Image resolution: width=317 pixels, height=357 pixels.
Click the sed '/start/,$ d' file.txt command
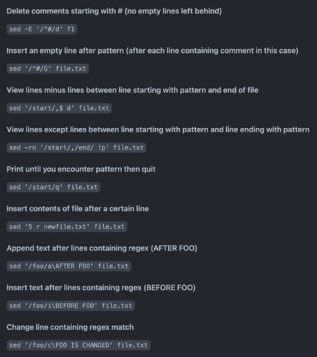[x=59, y=108]
